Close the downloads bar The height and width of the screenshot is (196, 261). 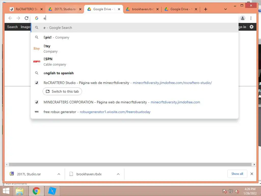[252, 174]
